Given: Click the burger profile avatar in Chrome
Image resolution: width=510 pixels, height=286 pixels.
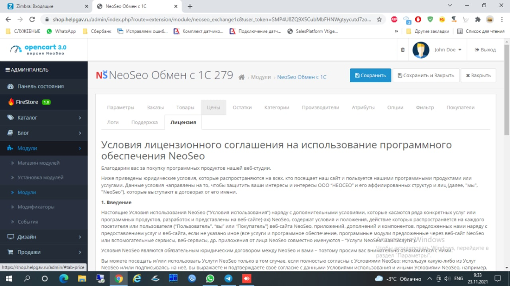Looking at the screenshot, I should (490, 19).
